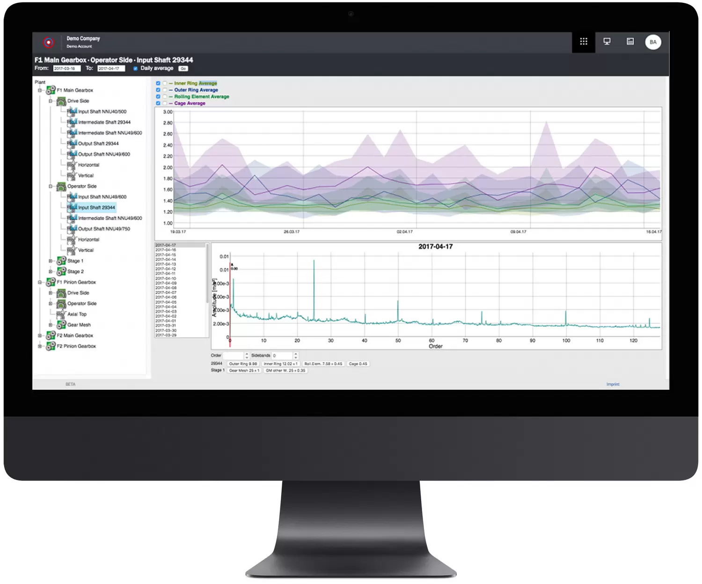Click the bearing icon beside top Drive Side
The height and width of the screenshot is (584, 702).
[61, 101]
